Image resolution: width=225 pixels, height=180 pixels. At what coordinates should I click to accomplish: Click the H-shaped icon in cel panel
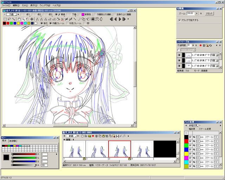tap(117, 136)
